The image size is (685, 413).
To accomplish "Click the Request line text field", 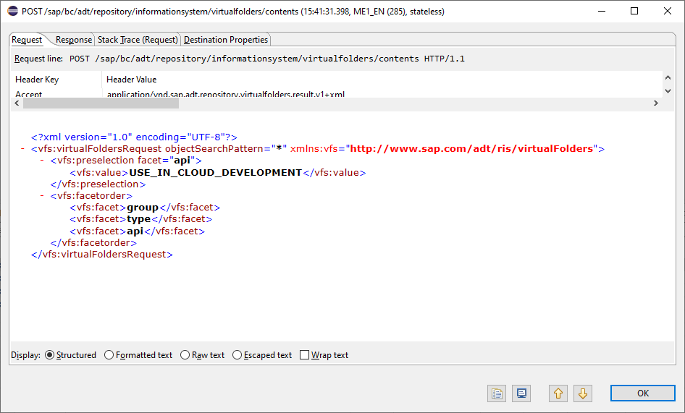I will point(266,59).
